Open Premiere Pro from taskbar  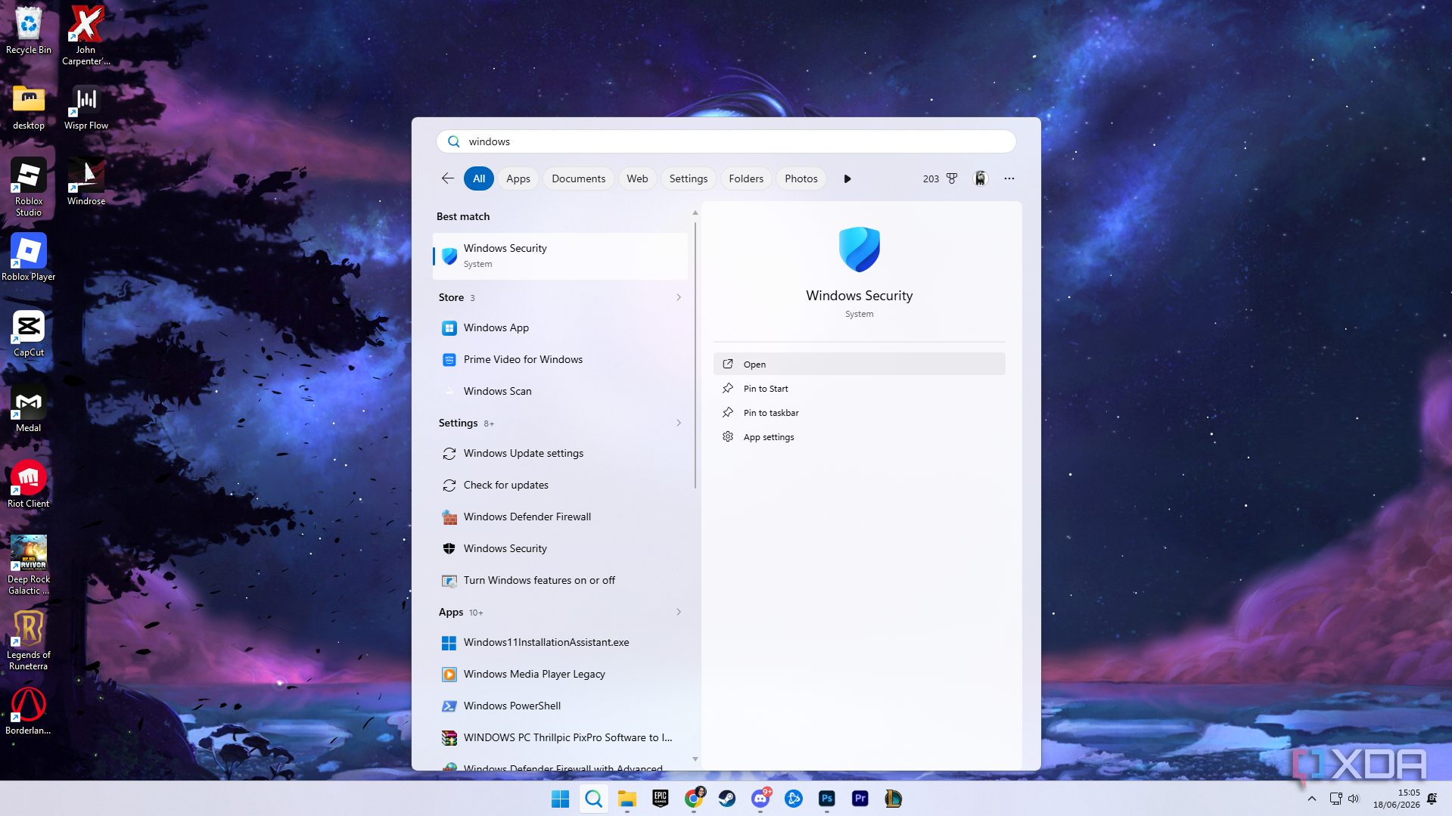(x=860, y=799)
